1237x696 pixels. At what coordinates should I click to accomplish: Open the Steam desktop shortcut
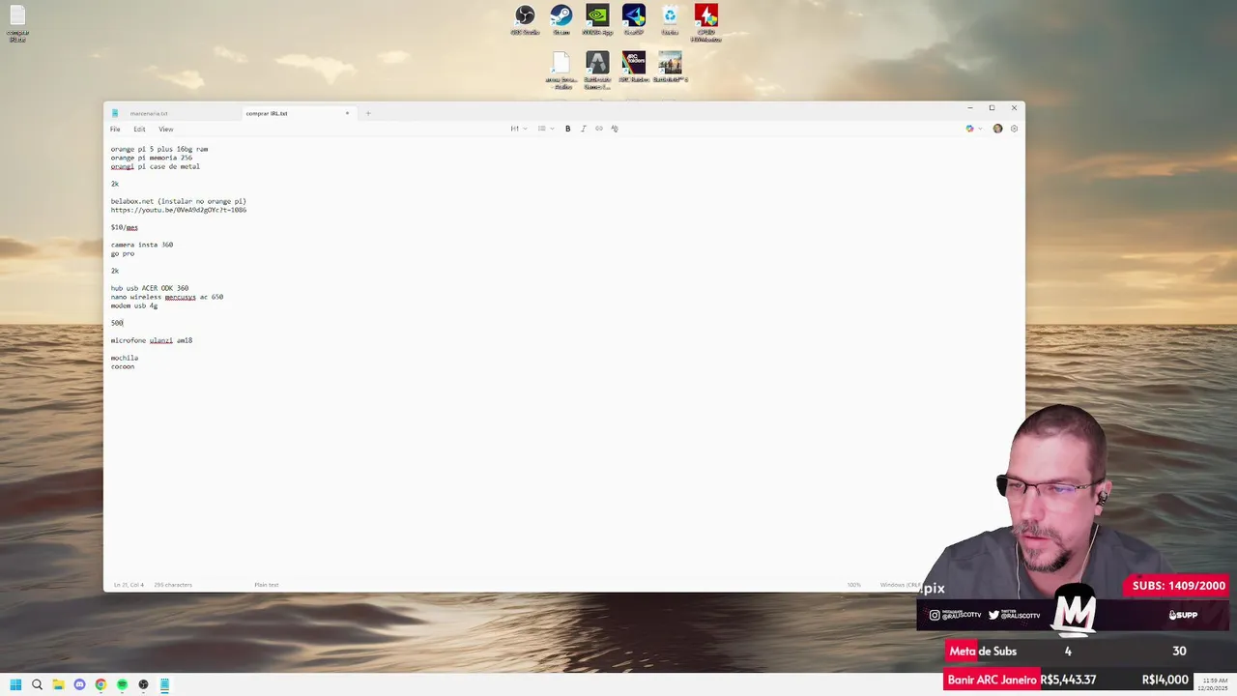point(561,20)
